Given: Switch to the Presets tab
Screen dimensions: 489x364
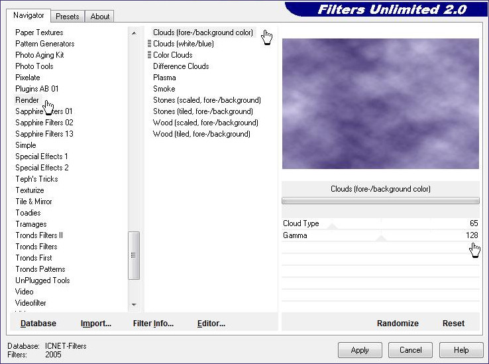Looking at the screenshot, I should pyautogui.click(x=68, y=16).
